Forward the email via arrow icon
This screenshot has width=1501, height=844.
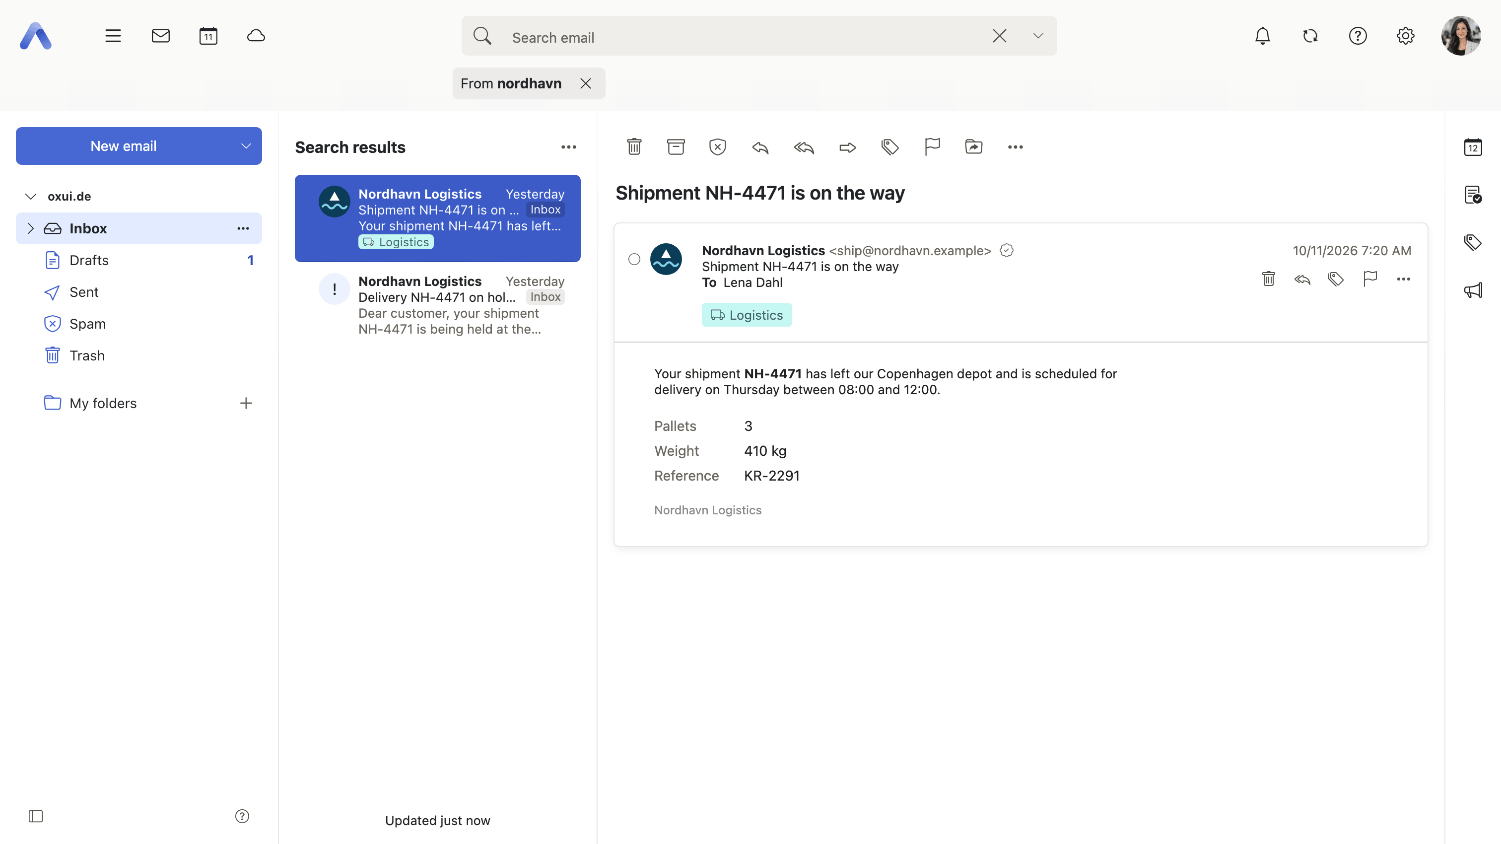coord(847,147)
